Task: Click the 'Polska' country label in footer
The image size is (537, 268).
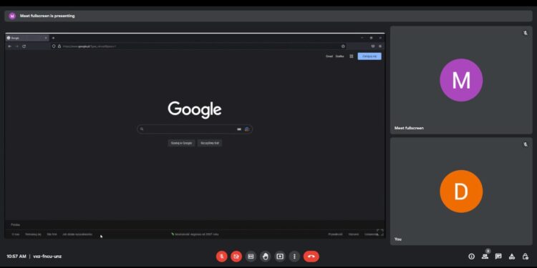Action: (16, 224)
